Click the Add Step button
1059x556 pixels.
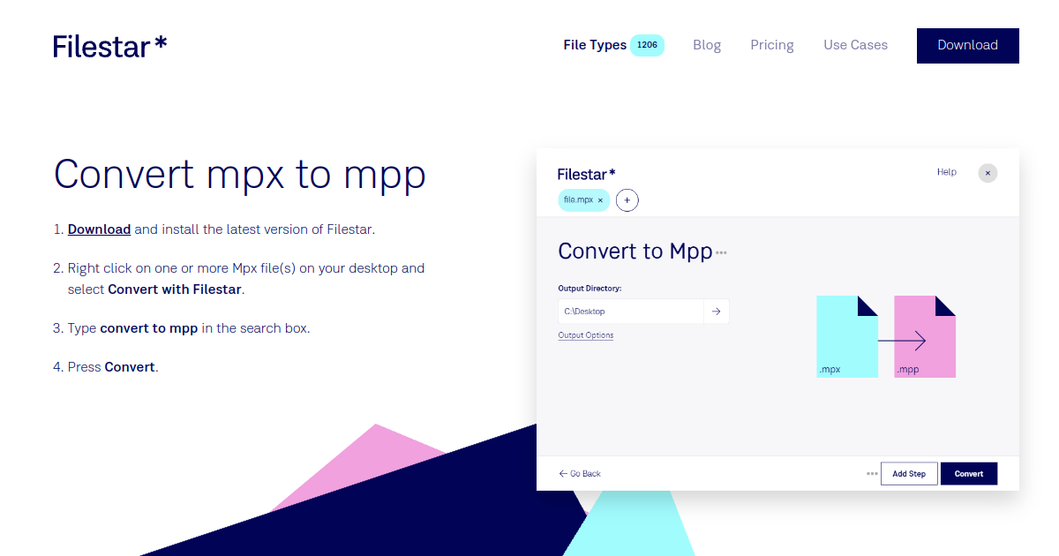coord(909,474)
